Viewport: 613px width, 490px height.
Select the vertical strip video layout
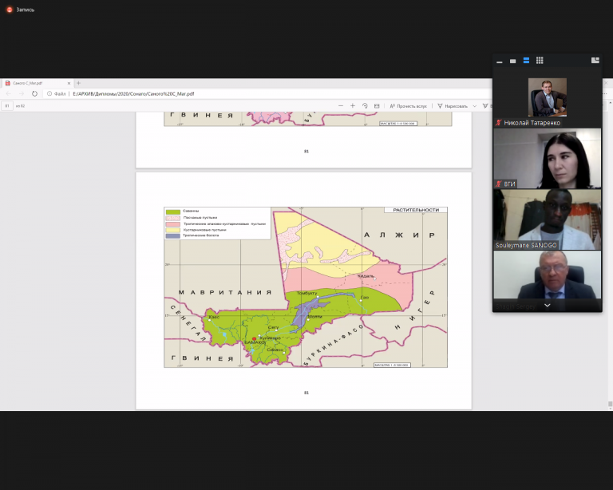pos(526,61)
